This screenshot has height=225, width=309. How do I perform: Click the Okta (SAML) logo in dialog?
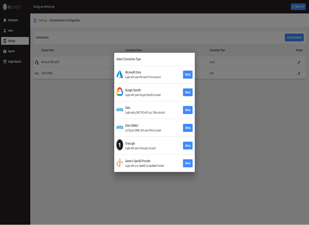coord(119,127)
